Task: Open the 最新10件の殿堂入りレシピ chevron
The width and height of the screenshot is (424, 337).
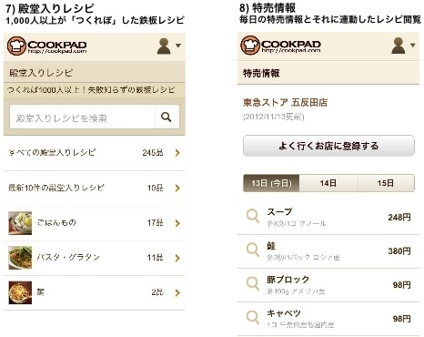Action: pos(177,189)
